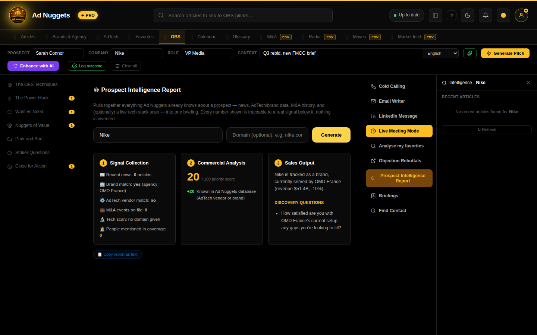Click Enhance with AI button
The width and height of the screenshot is (537, 335).
pyautogui.click(x=33, y=66)
